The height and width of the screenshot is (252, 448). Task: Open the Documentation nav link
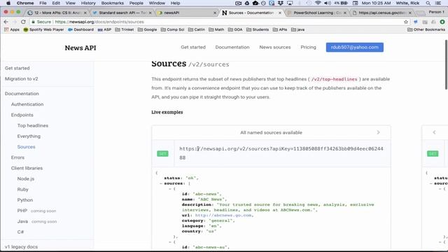point(232,47)
